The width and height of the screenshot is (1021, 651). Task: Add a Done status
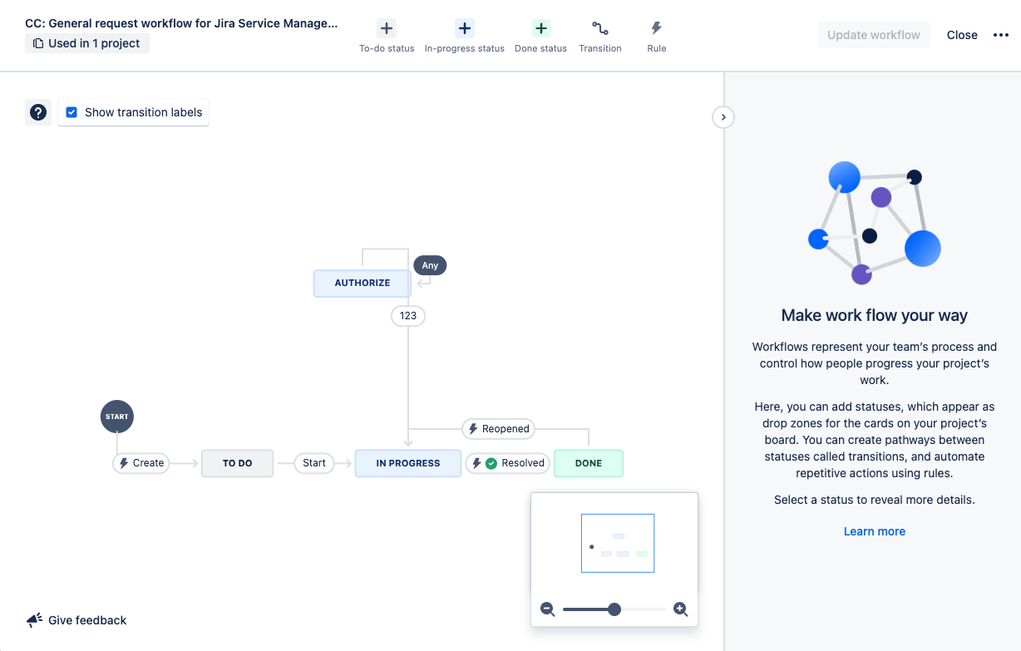540,37
